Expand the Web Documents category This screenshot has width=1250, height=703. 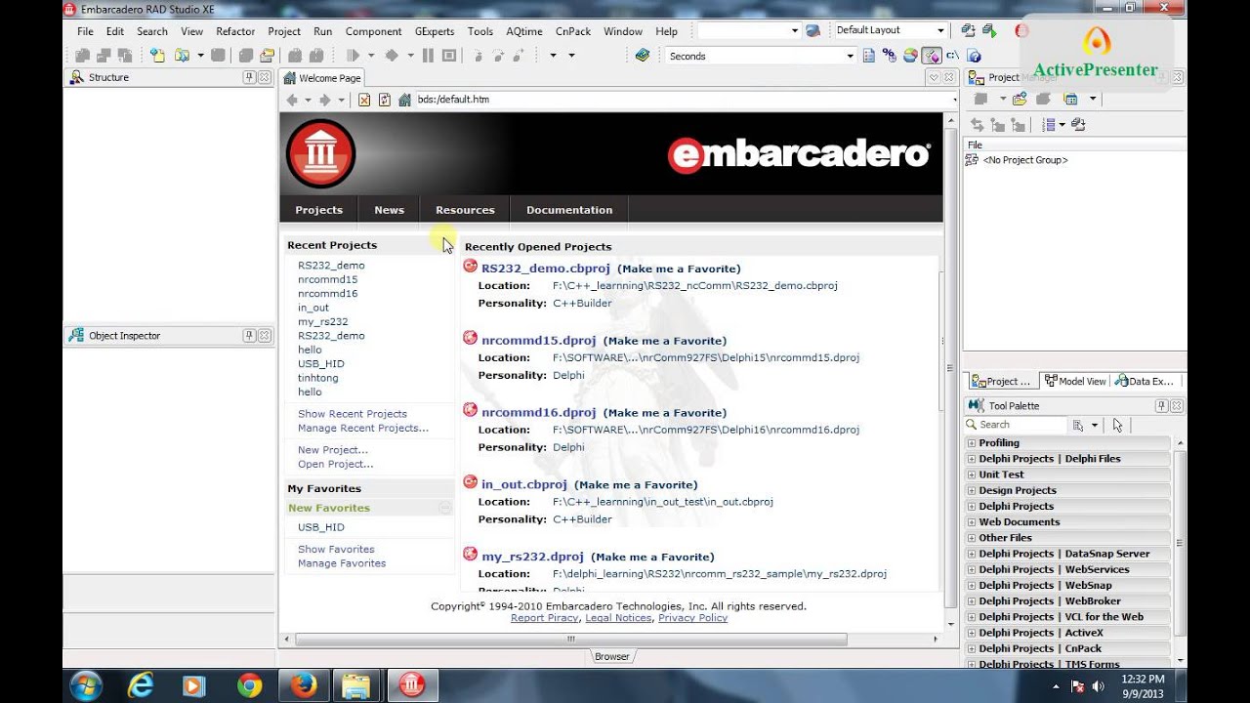[972, 522]
